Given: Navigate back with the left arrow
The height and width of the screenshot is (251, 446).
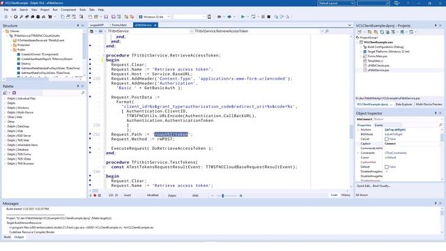Looking at the screenshot, I should click(x=219, y=17).
